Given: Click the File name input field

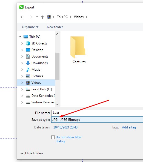Looking at the screenshot, I should 97,113.
